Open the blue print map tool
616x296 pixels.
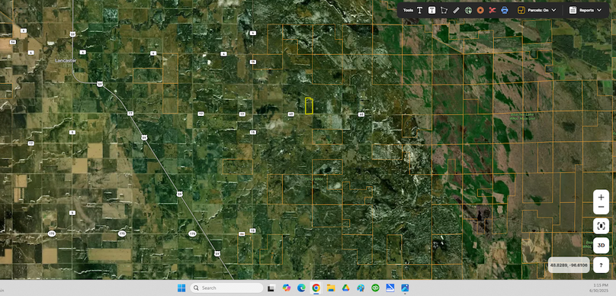(x=505, y=10)
